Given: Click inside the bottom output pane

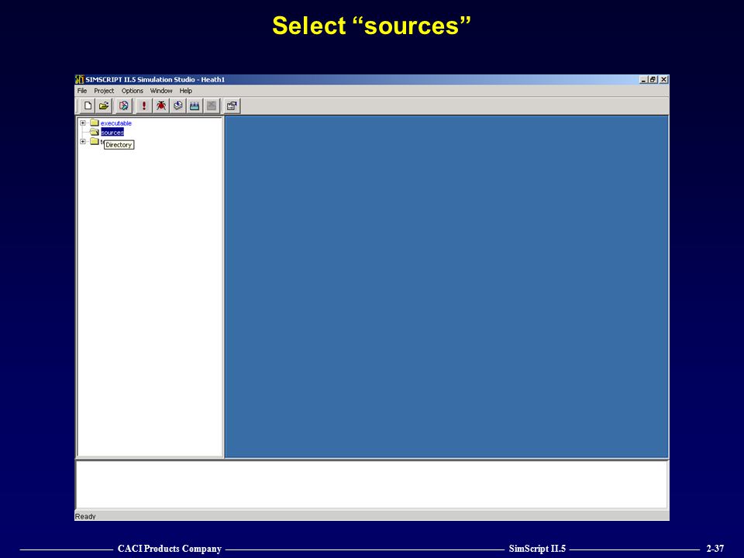Looking at the screenshot, I should pos(371,484).
